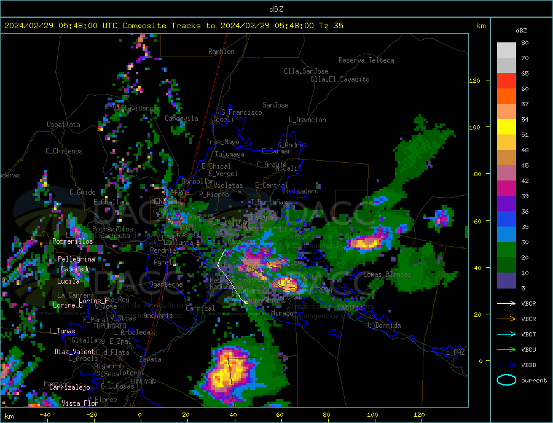Click the '-40' tick on bottom km axis
The width and height of the screenshot is (553, 423).
click(45, 415)
